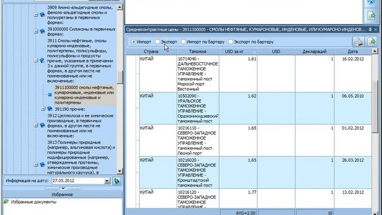Click the date 13.02.2012
The image size is (382, 215).
pyautogui.click(x=353, y=192)
